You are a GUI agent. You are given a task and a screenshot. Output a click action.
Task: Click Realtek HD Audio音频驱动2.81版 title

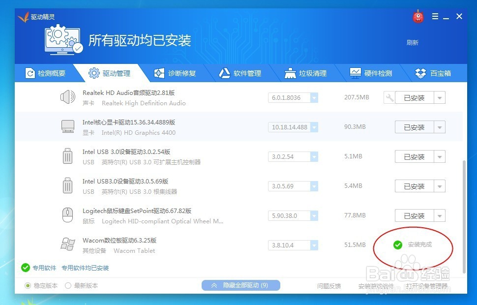tap(129, 93)
